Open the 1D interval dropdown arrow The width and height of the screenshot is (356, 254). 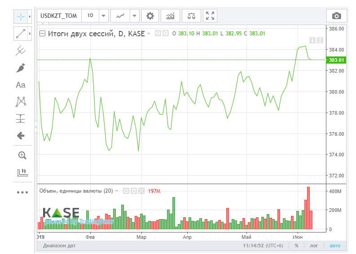tap(104, 16)
